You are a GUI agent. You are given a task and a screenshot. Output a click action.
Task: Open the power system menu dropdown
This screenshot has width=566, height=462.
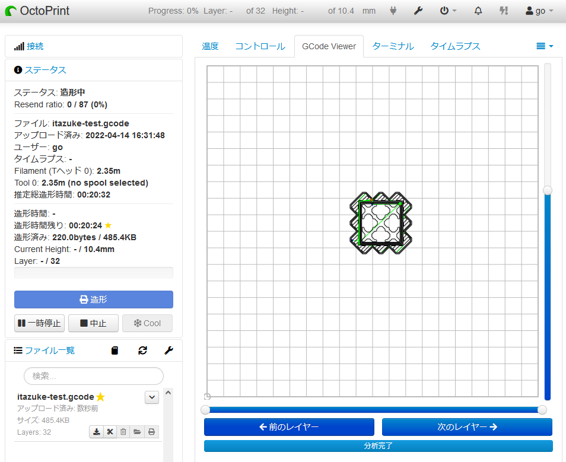click(448, 11)
